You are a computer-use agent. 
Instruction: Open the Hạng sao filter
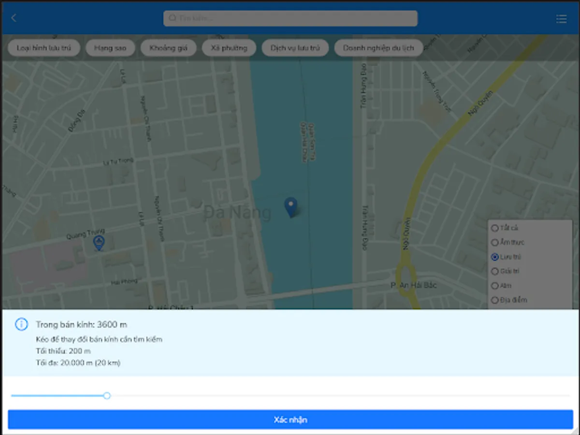pos(110,48)
